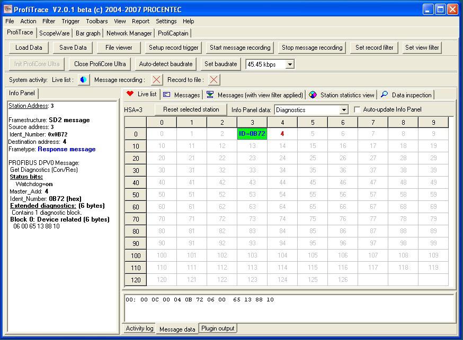Open the Report menu
463x340 pixels.
(x=140, y=21)
